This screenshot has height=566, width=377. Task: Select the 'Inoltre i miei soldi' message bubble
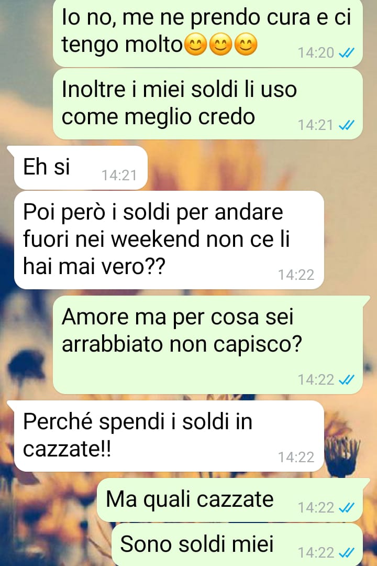click(x=208, y=104)
